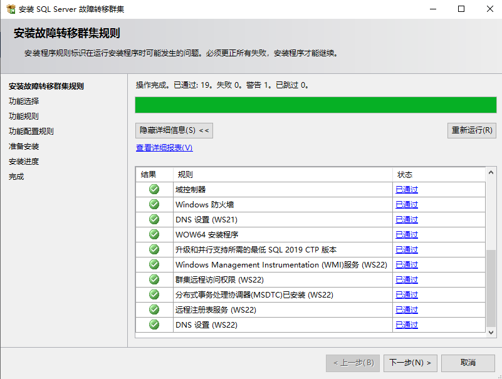The height and width of the screenshot is (379, 502).
Task: Select 准备安装 step in left sidebar
Action: [x=24, y=147]
